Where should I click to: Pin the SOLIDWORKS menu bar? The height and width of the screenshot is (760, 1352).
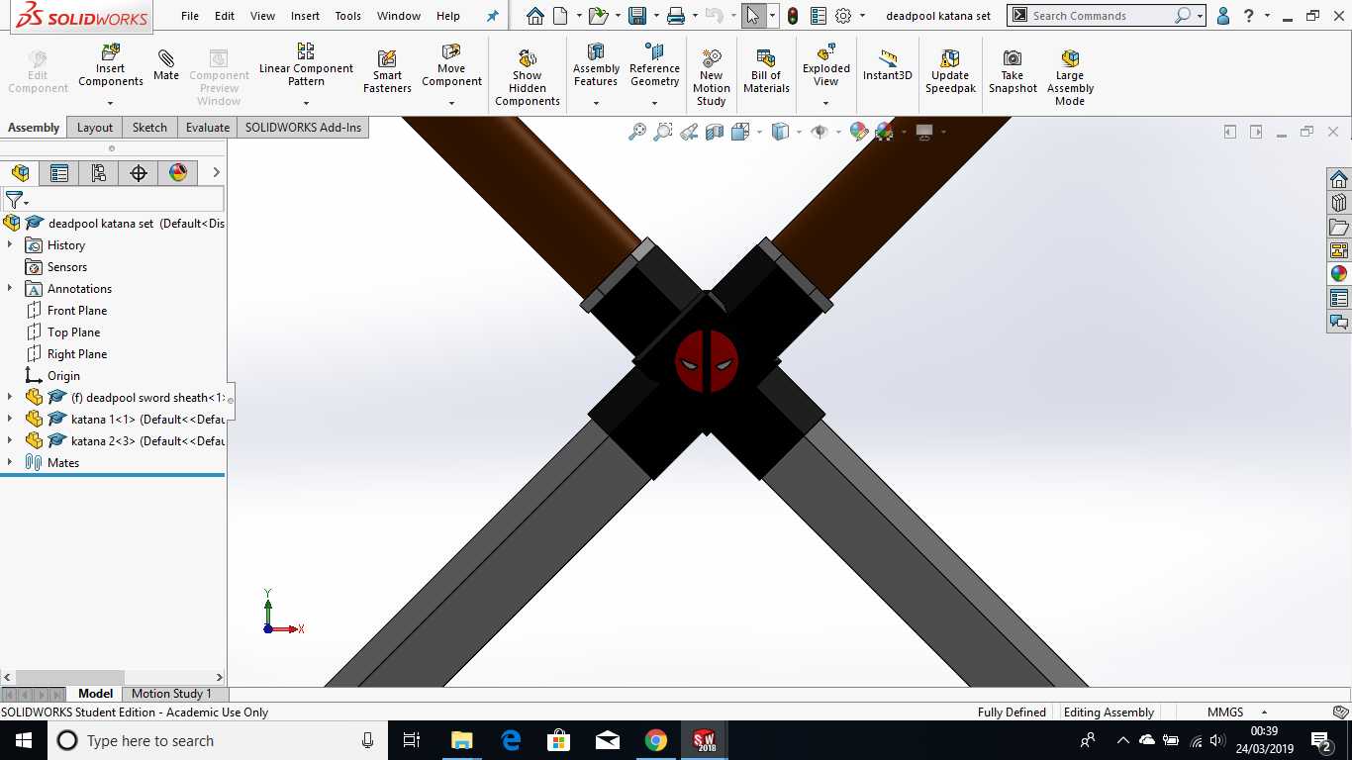point(493,16)
